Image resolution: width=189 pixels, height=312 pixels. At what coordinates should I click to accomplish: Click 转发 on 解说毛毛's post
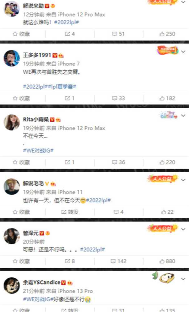tap(70, 212)
